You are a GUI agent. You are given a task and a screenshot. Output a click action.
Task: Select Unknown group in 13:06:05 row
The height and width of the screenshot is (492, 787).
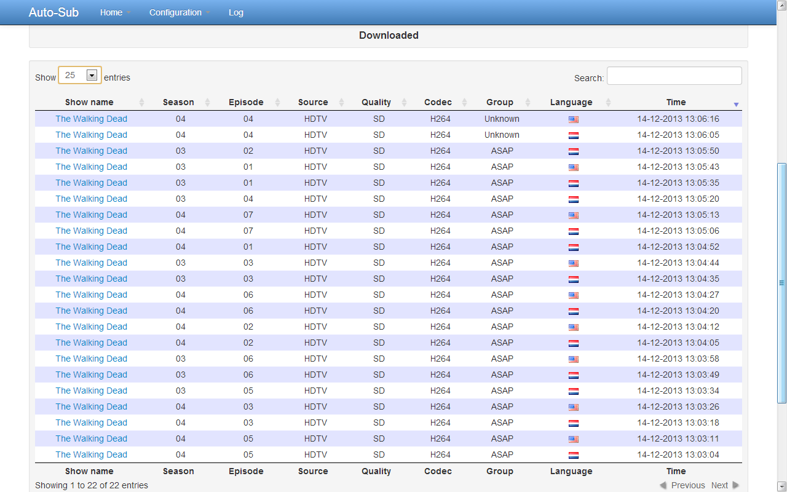coord(502,135)
